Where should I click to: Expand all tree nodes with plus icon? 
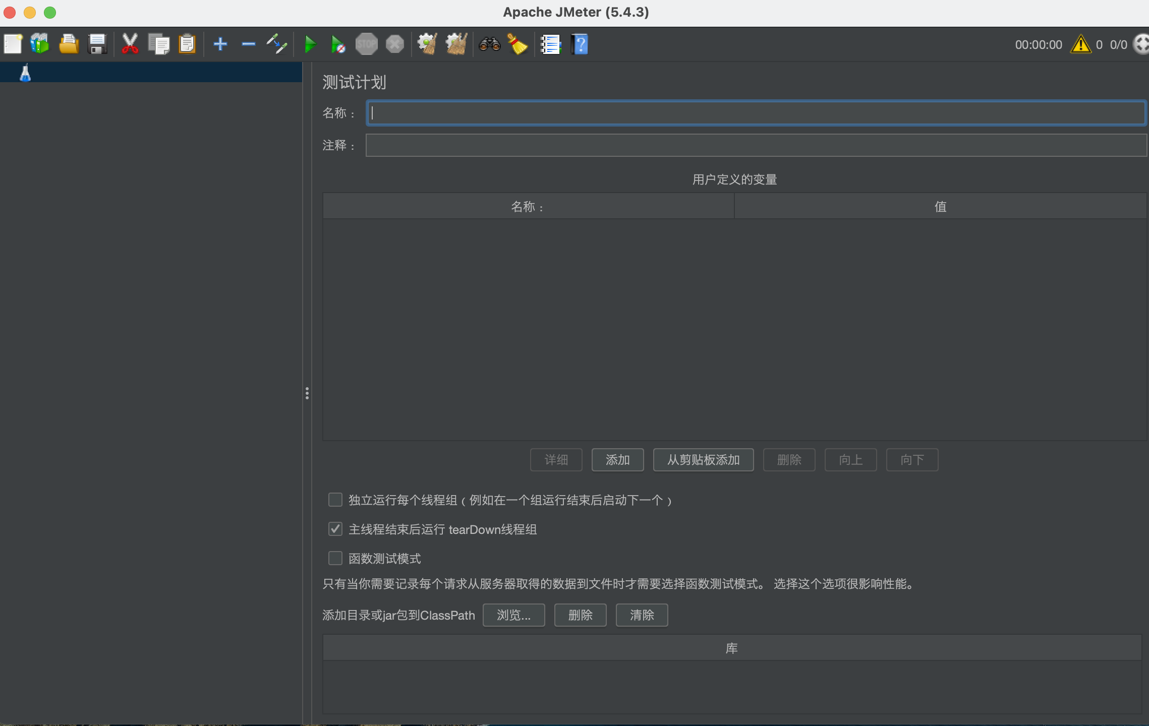(x=220, y=44)
